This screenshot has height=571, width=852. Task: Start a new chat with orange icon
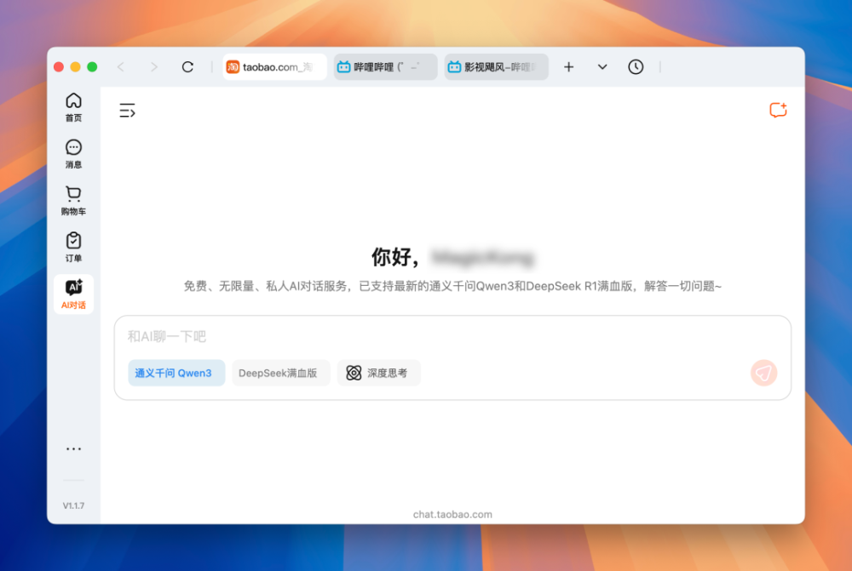[778, 110]
